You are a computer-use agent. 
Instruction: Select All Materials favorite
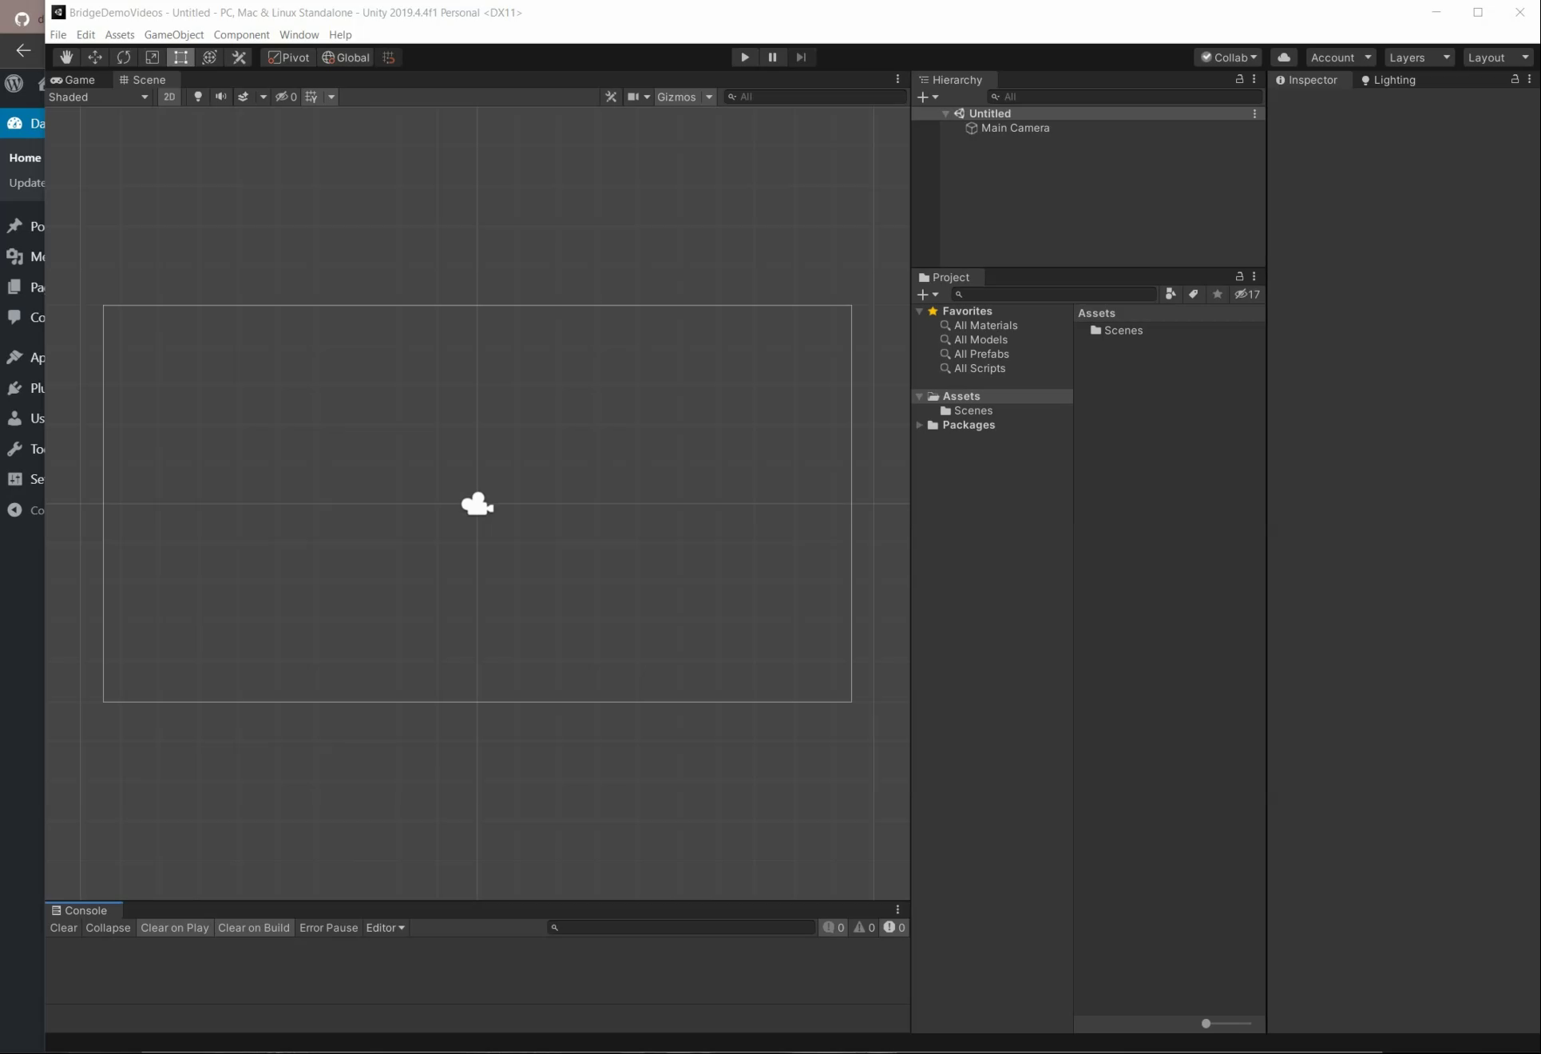click(985, 326)
